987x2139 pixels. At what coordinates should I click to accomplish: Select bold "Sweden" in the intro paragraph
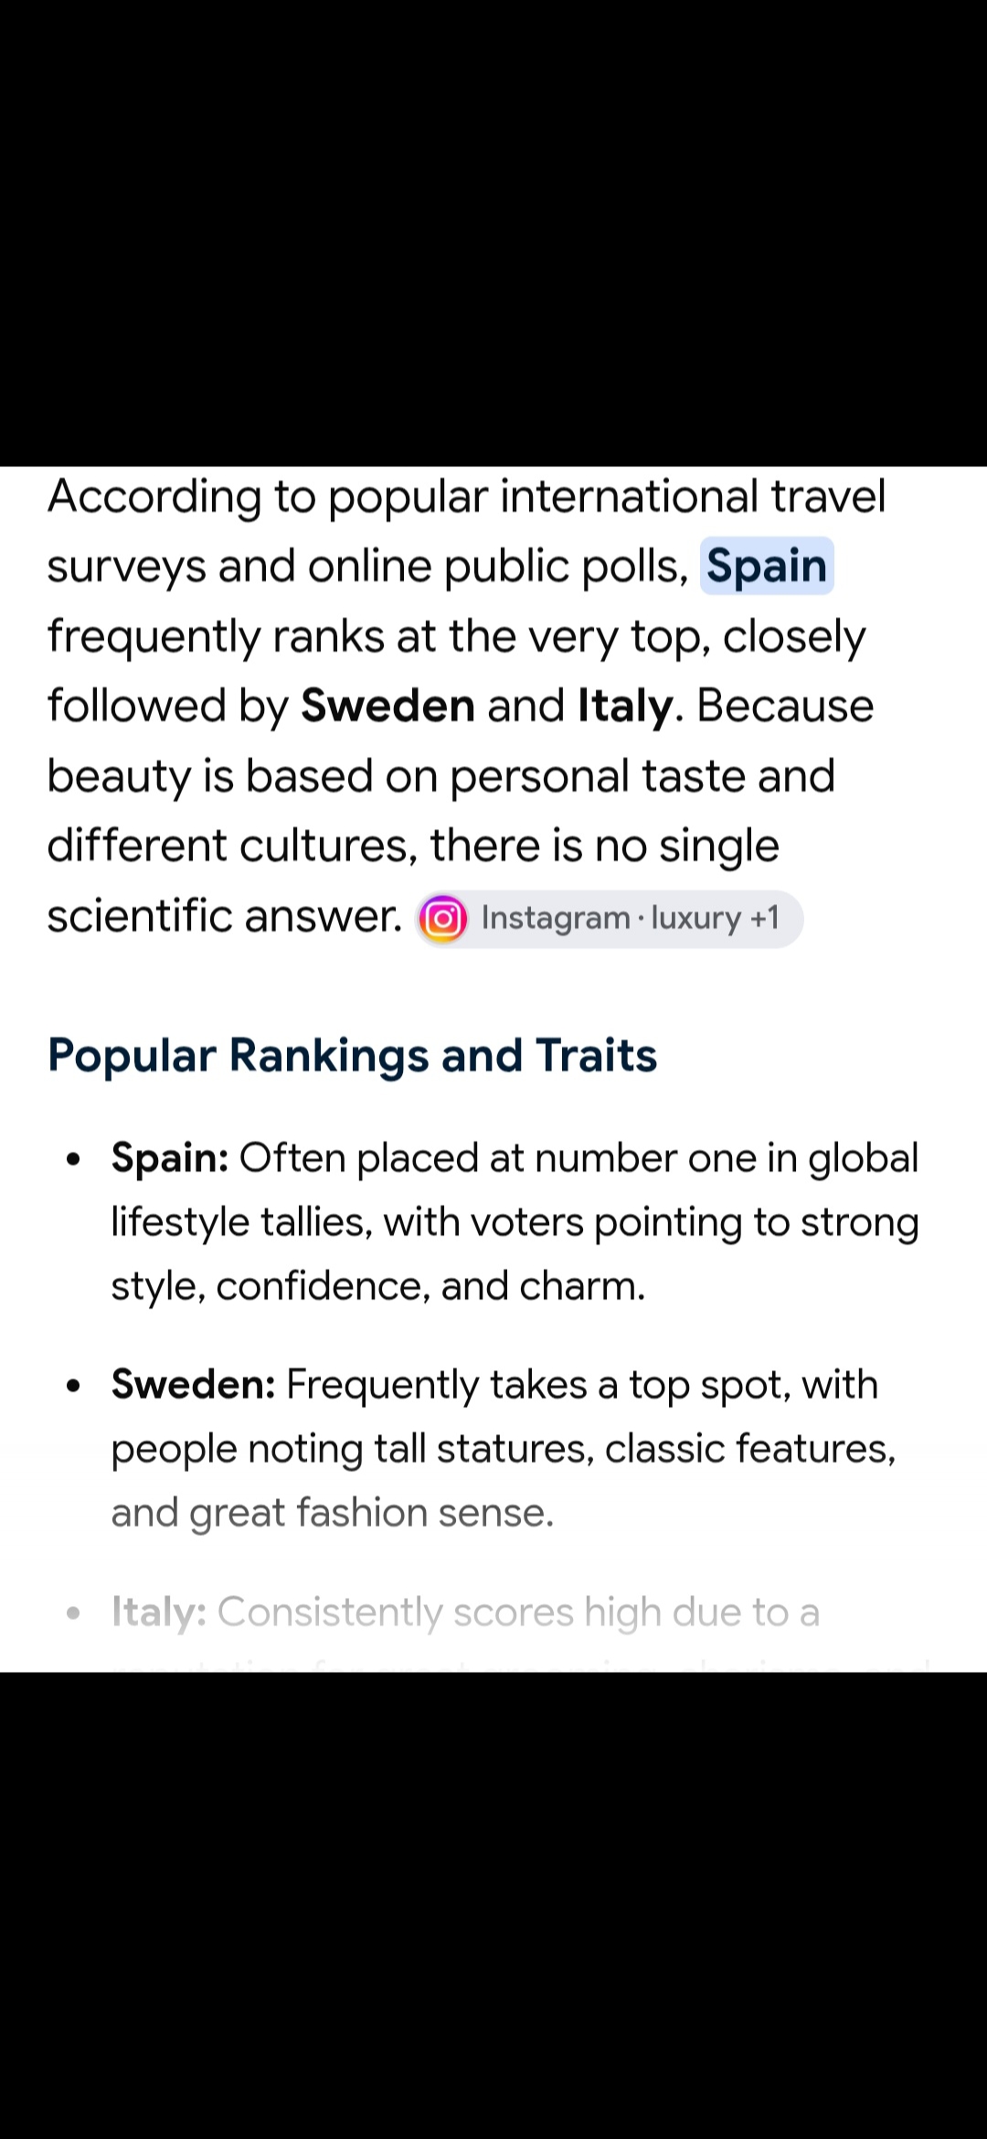(387, 706)
